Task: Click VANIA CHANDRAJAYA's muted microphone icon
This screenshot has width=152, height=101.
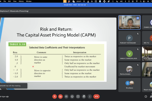Action: [x=138, y=49]
